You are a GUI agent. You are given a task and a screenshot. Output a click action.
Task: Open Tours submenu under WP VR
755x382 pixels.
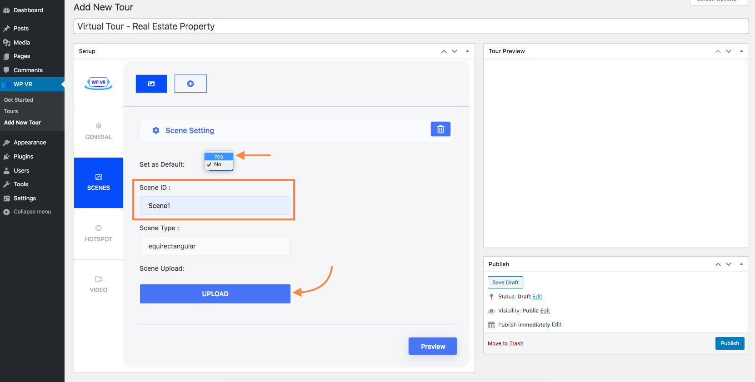click(x=11, y=111)
